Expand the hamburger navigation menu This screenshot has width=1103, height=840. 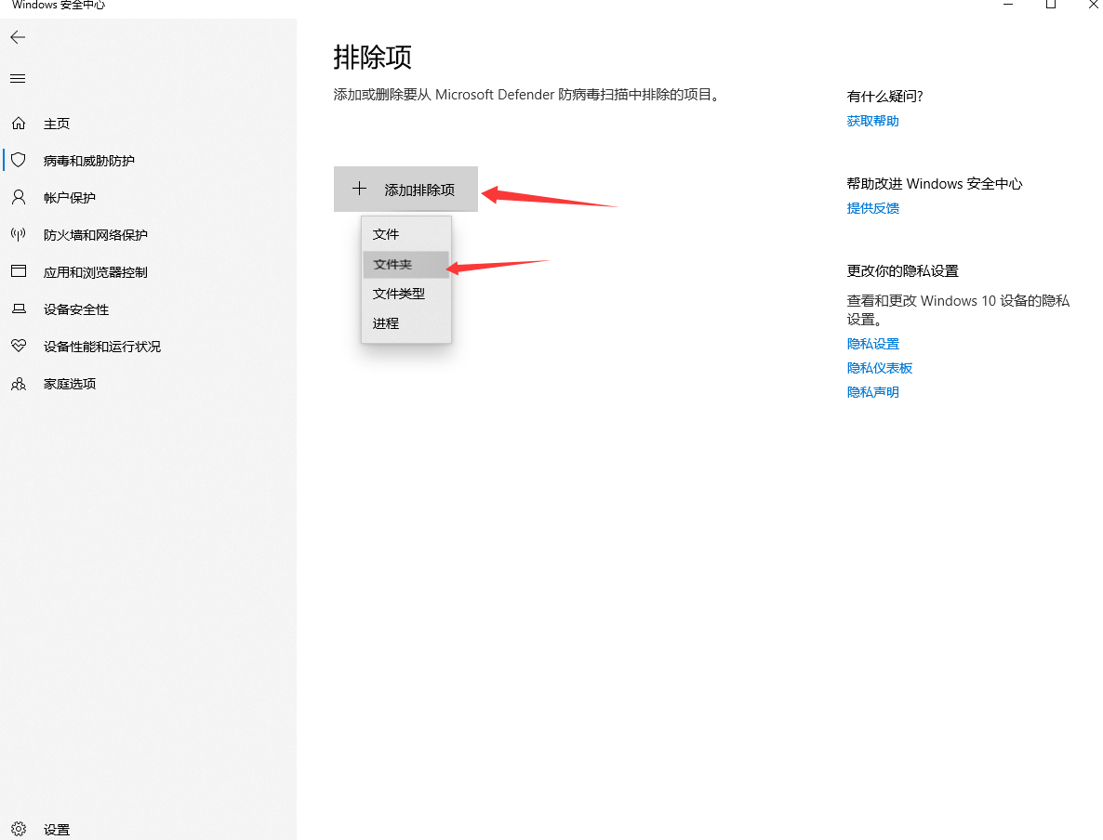click(x=18, y=79)
